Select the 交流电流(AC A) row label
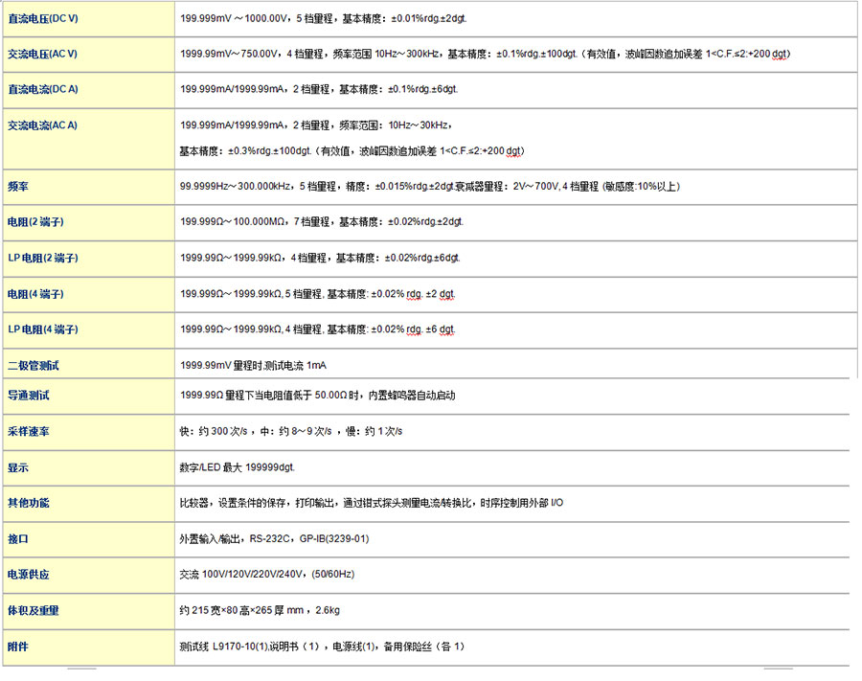 pos(43,125)
